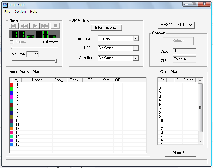Click the pink swatch for row 13
213x168 pixels.
point(12,133)
